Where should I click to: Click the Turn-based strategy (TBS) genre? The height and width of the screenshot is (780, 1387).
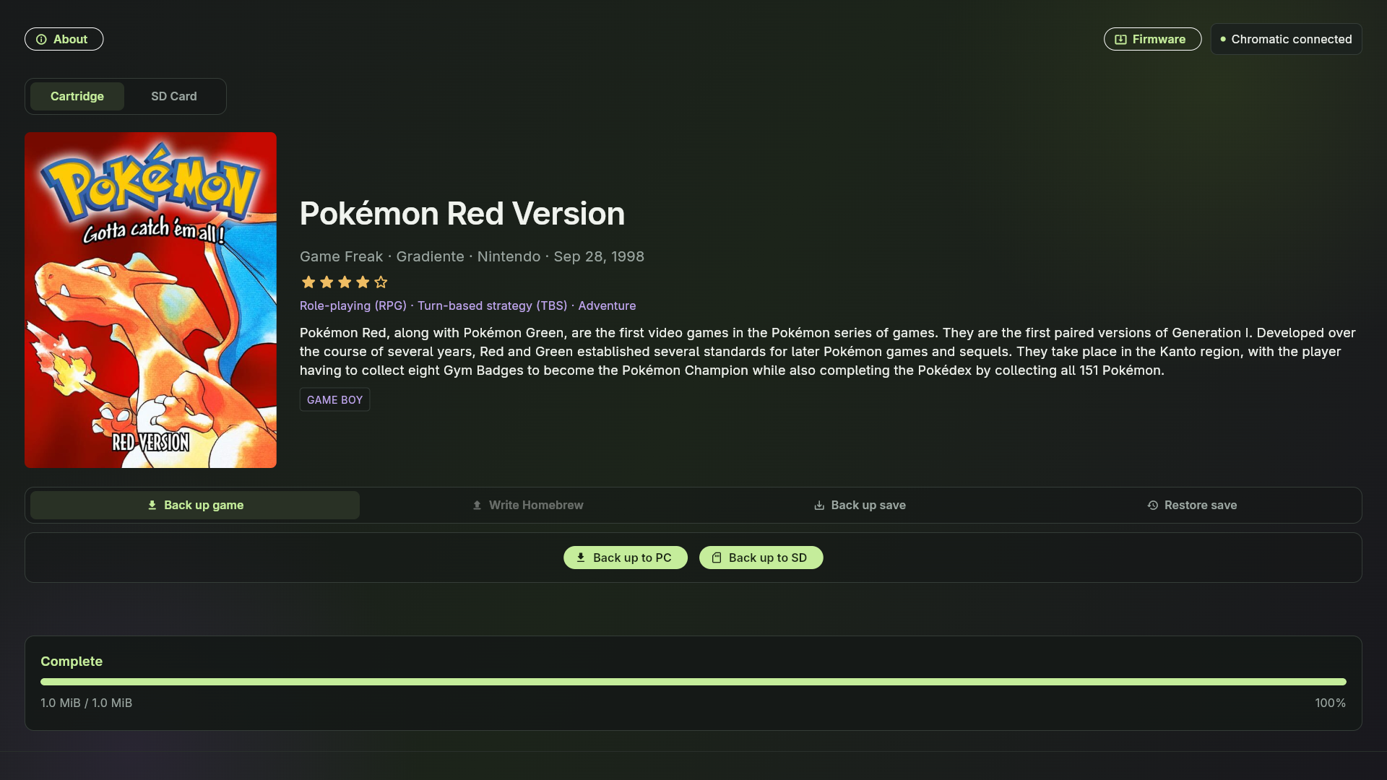click(x=492, y=305)
